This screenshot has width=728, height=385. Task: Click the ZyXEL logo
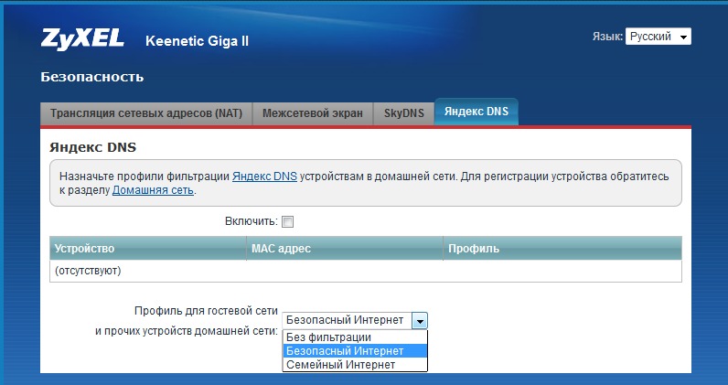click(x=82, y=39)
